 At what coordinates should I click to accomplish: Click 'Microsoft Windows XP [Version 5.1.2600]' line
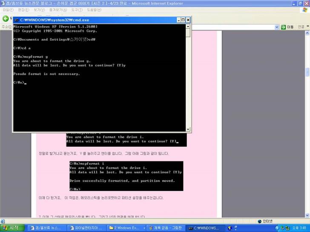point(55,26)
